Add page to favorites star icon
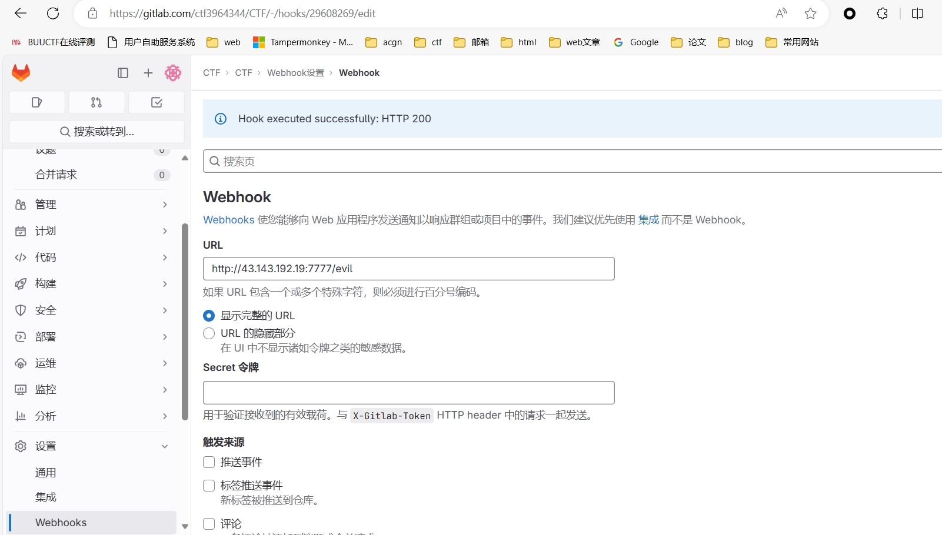 811,13
